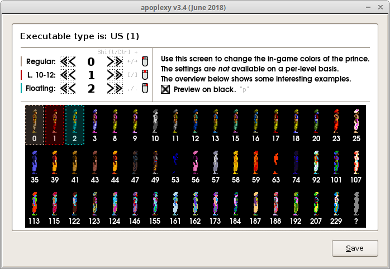
Task: Select prince preview numbered 122
Action: pyautogui.click(x=75, y=208)
